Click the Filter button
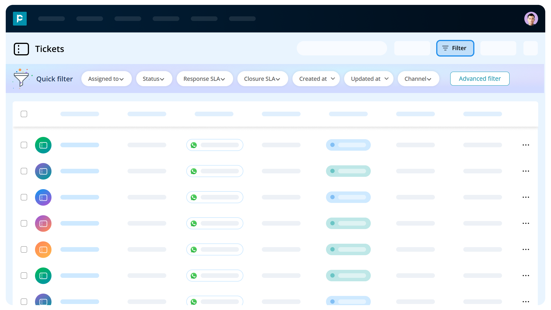This screenshot has width=551, height=310. click(x=455, y=48)
